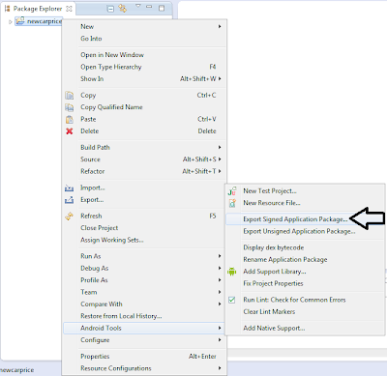Image resolution: width=387 pixels, height=376 pixels.
Task: Expand the newcarprice project tree node
Action: tap(10, 21)
